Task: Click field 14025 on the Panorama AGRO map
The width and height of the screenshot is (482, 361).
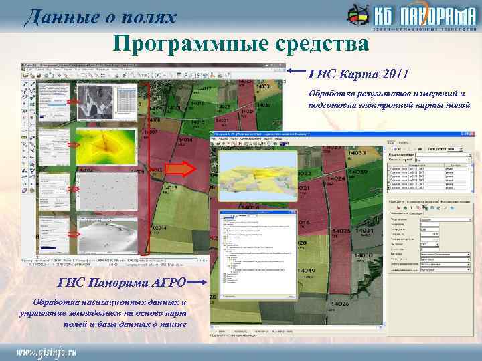Action: [x=341, y=231]
